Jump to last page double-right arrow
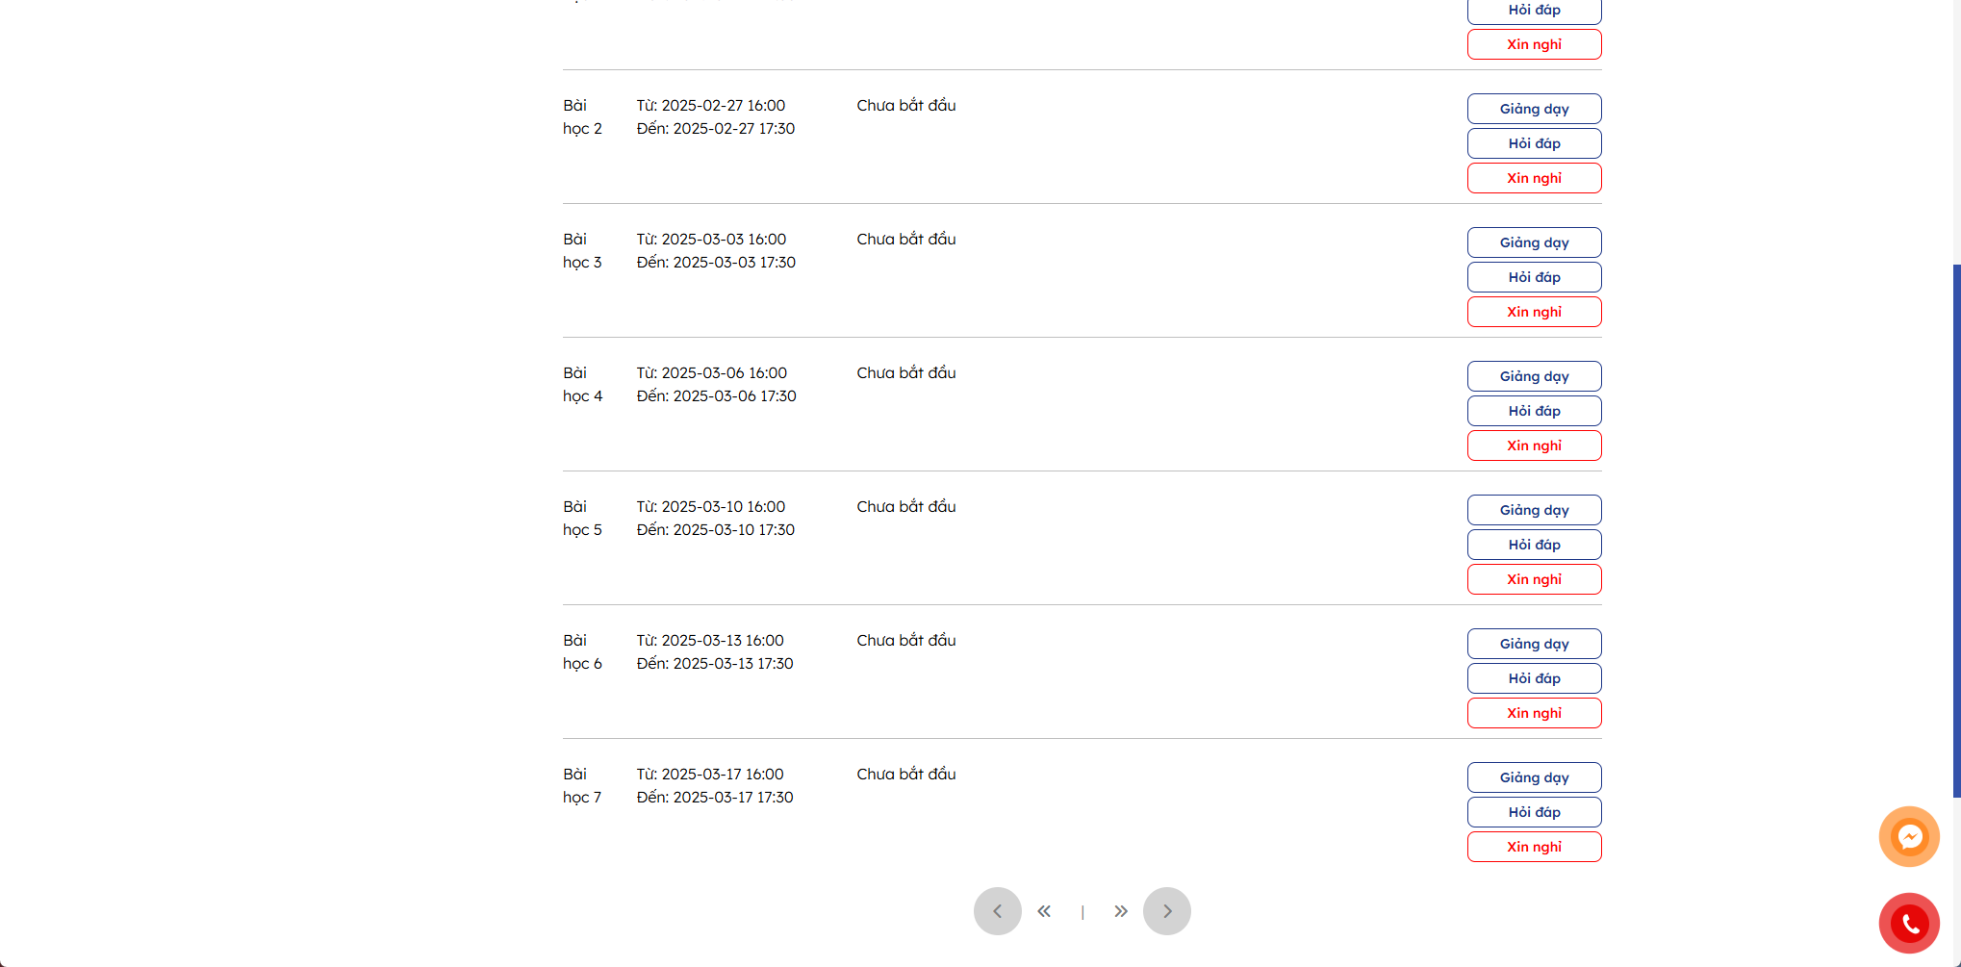 pos(1121,911)
